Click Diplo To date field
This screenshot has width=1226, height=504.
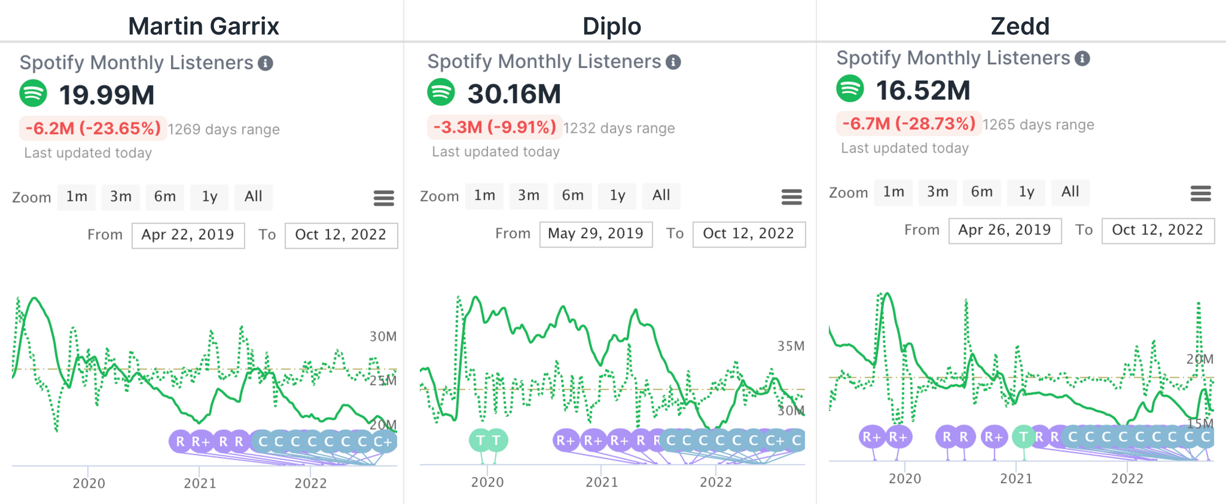[x=748, y=234]
